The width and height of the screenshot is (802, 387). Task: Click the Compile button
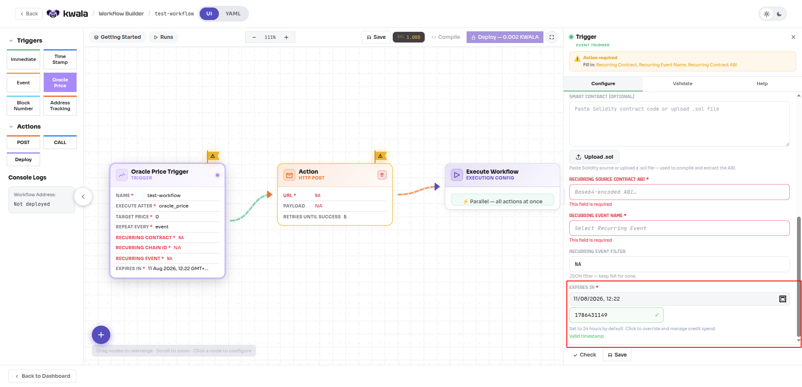pos(446,37)
